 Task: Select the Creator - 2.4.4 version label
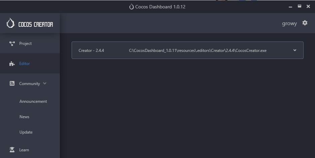click(91, 51)
